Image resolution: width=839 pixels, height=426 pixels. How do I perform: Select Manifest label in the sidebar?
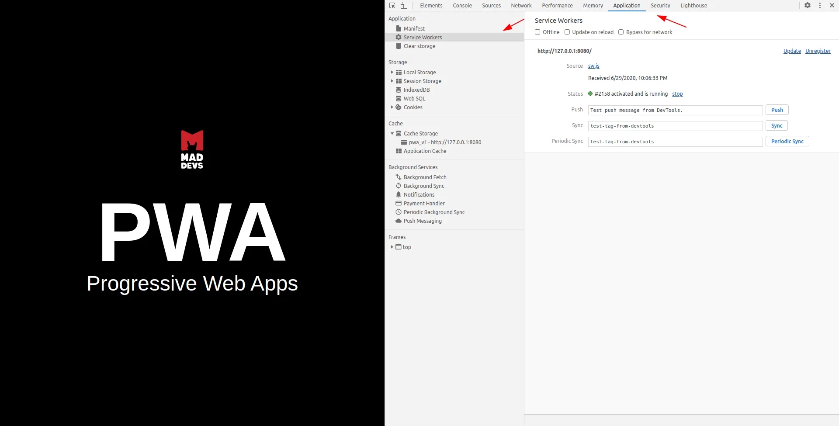(x=414, y=28)
